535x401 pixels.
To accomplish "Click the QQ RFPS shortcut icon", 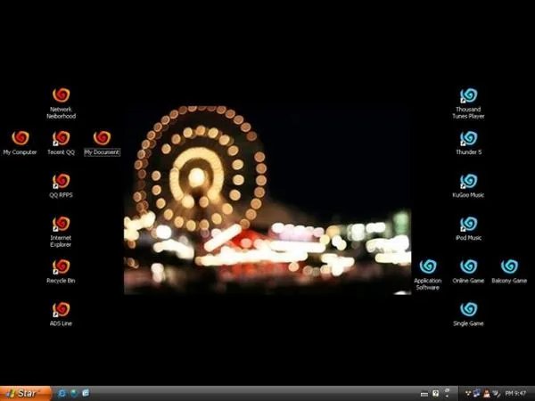I will tap(62, 182).
